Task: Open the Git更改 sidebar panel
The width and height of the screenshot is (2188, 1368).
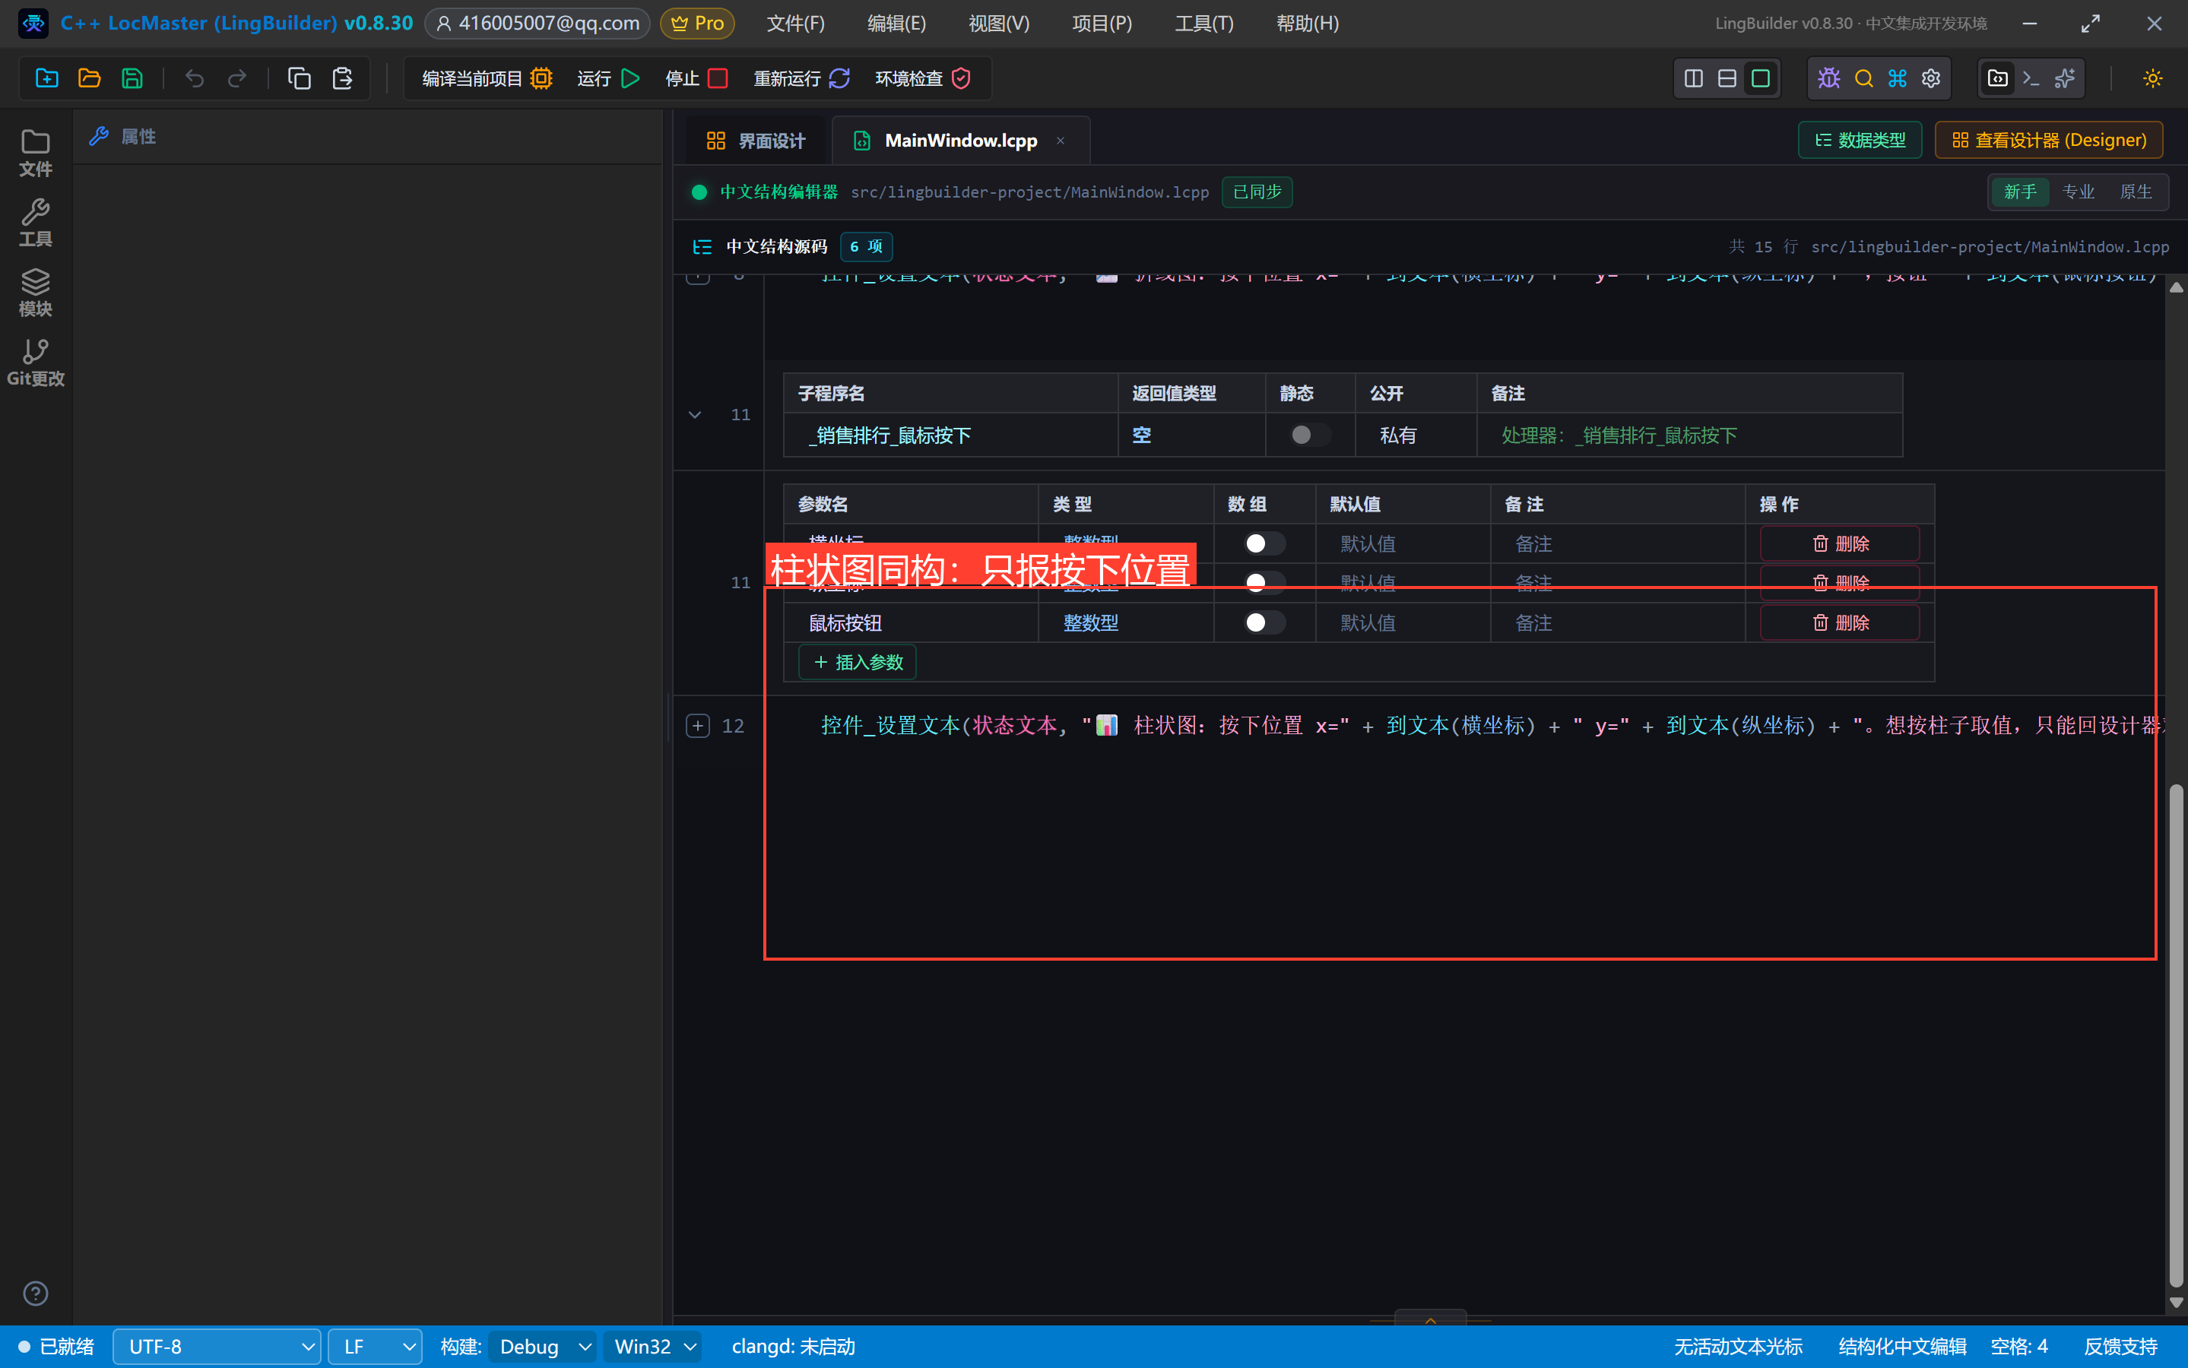Action: tap(35, 363)
